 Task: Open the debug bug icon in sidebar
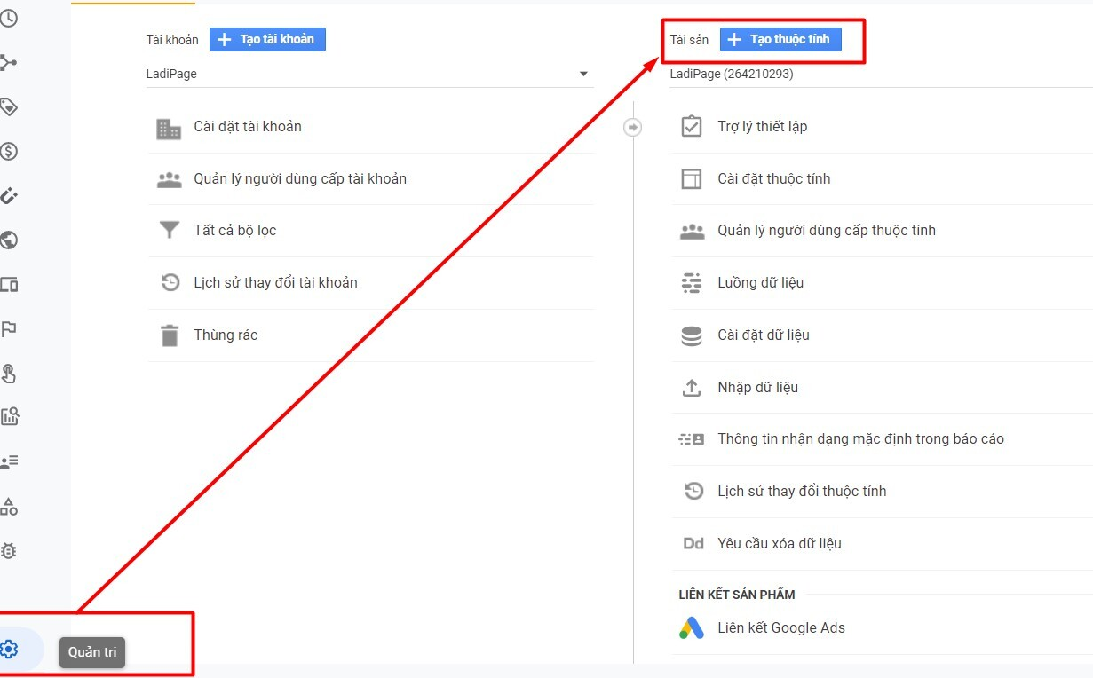(9, 551)
